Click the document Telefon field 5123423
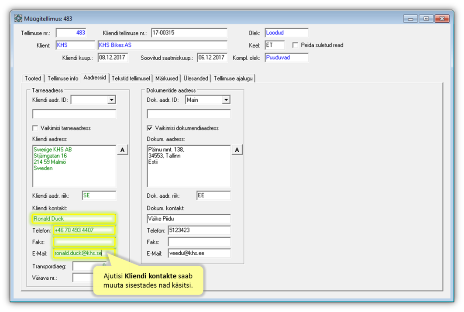Image resolution: width=464 pixels, height=312 pixels. coord(199,230)
